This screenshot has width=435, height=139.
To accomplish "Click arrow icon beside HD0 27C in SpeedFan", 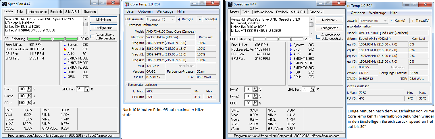I will tap(291, 72).
